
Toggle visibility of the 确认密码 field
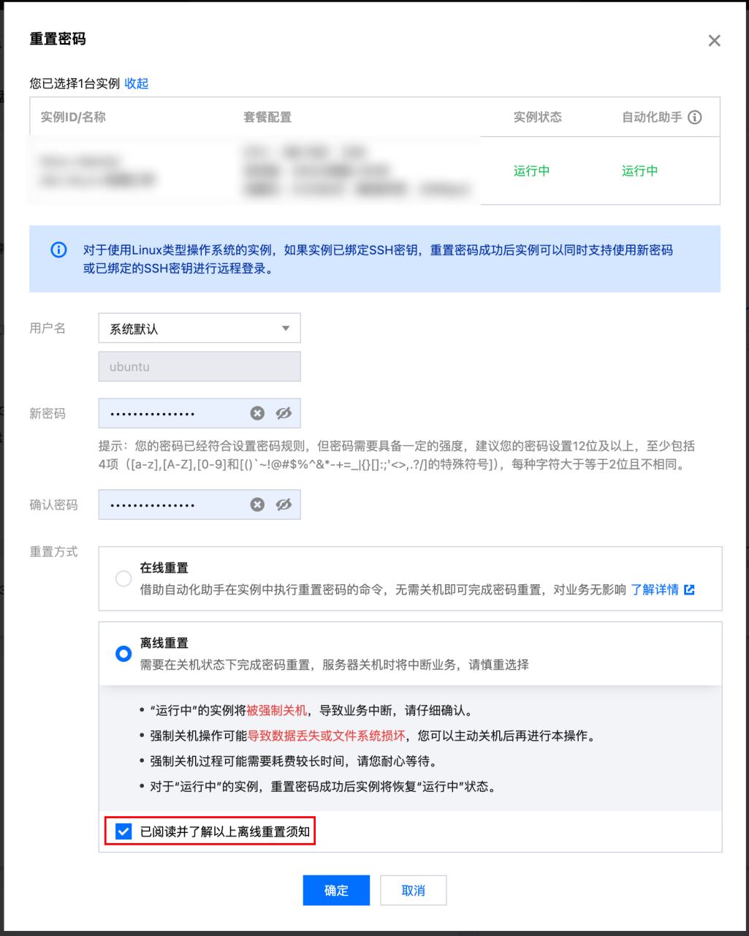[x=284, y=505]
